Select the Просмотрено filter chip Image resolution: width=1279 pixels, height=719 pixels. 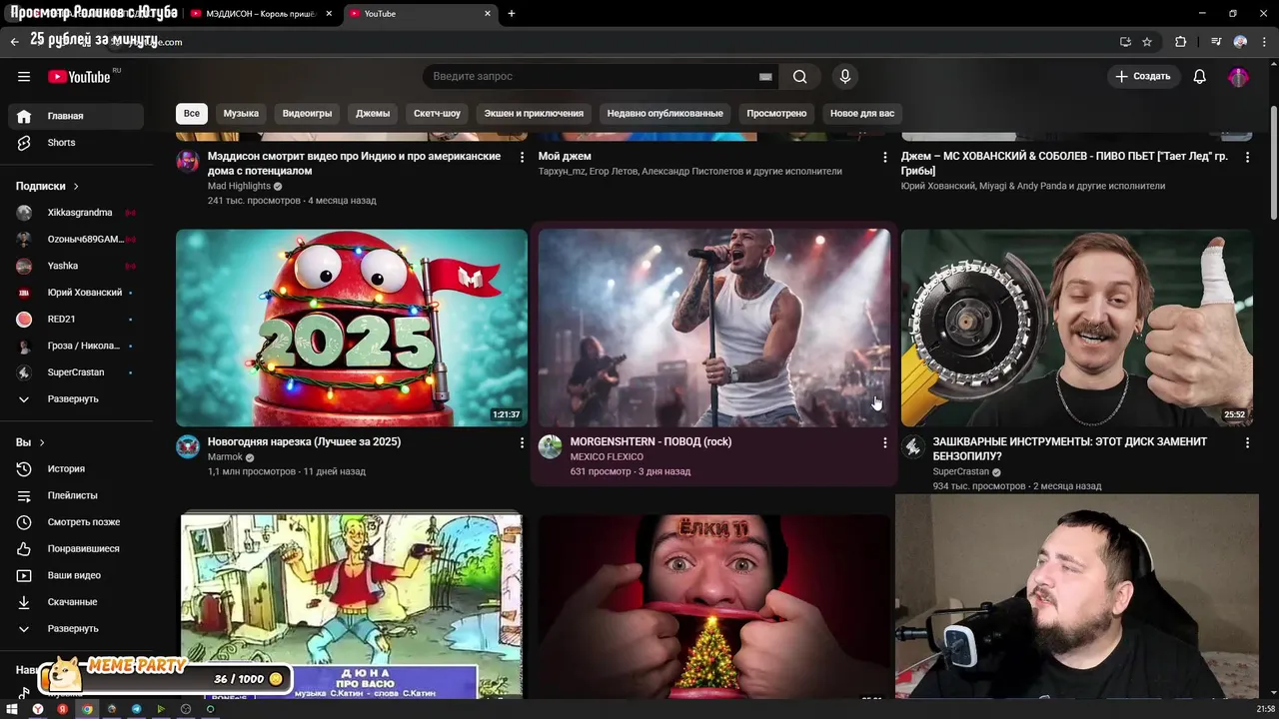click(x=776, y=114)
